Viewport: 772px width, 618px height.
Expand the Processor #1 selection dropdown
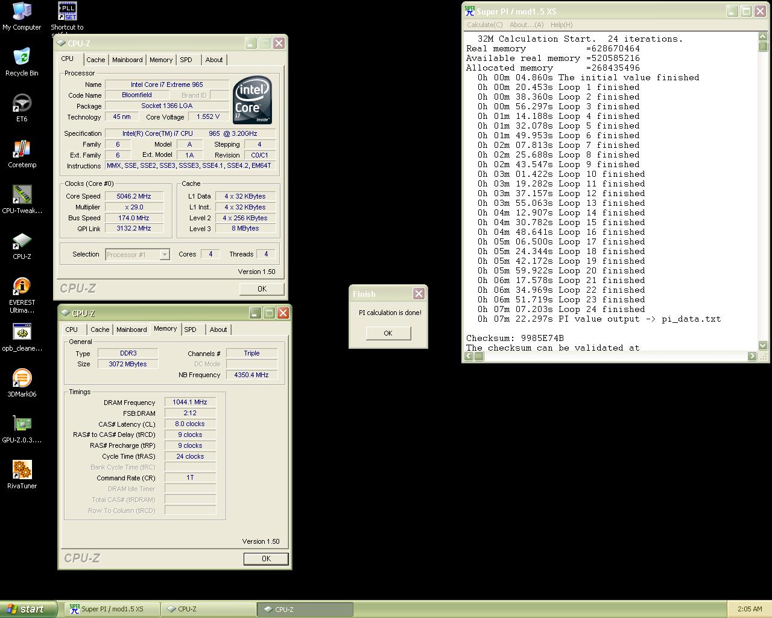point(165,255)
